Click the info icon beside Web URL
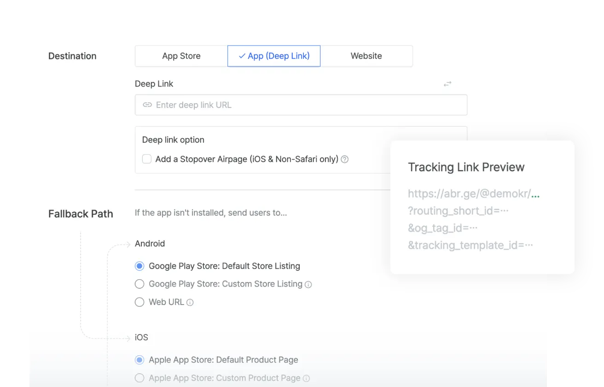 (x=190, y=302)
